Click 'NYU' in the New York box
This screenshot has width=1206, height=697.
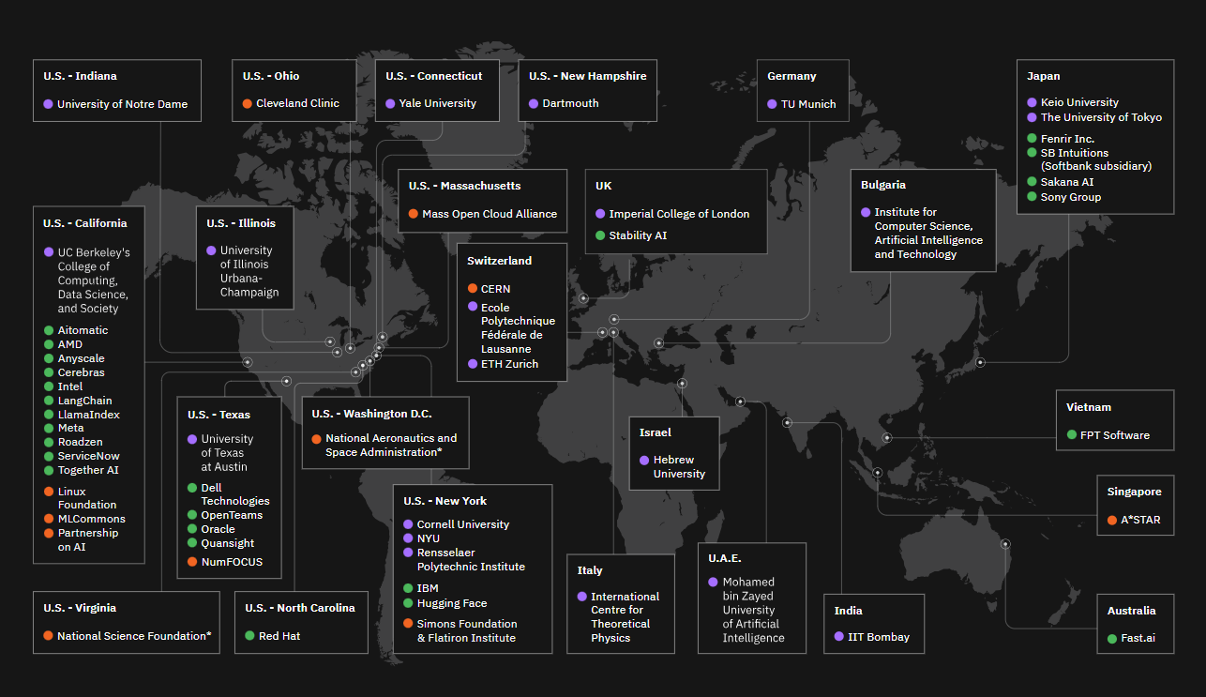pyautogui.click(x=429, y=538)
